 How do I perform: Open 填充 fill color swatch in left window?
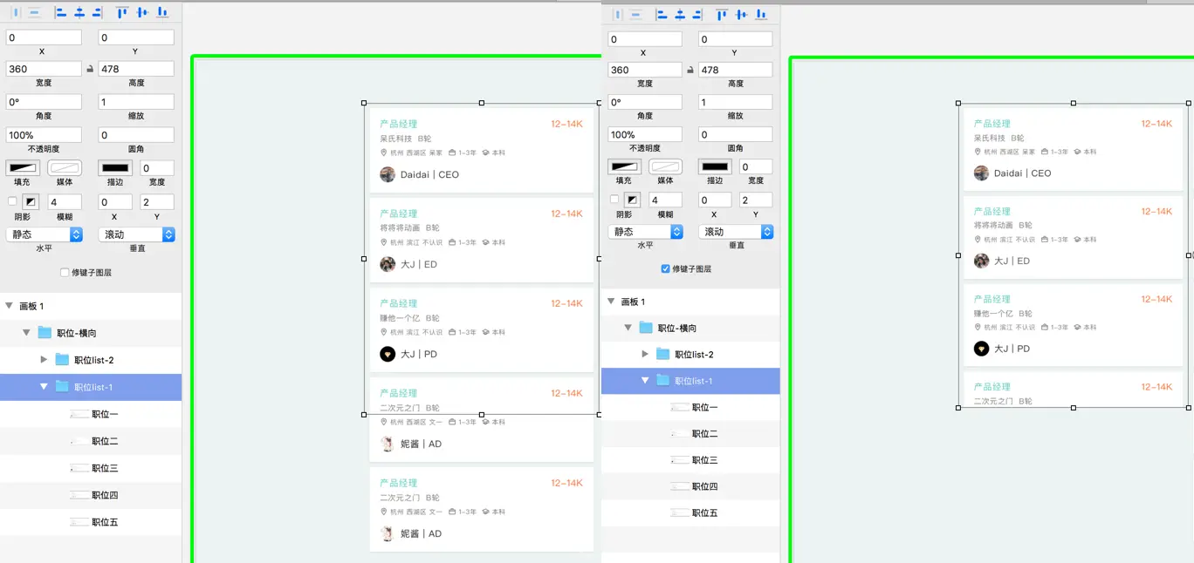[x=23, y=167]
